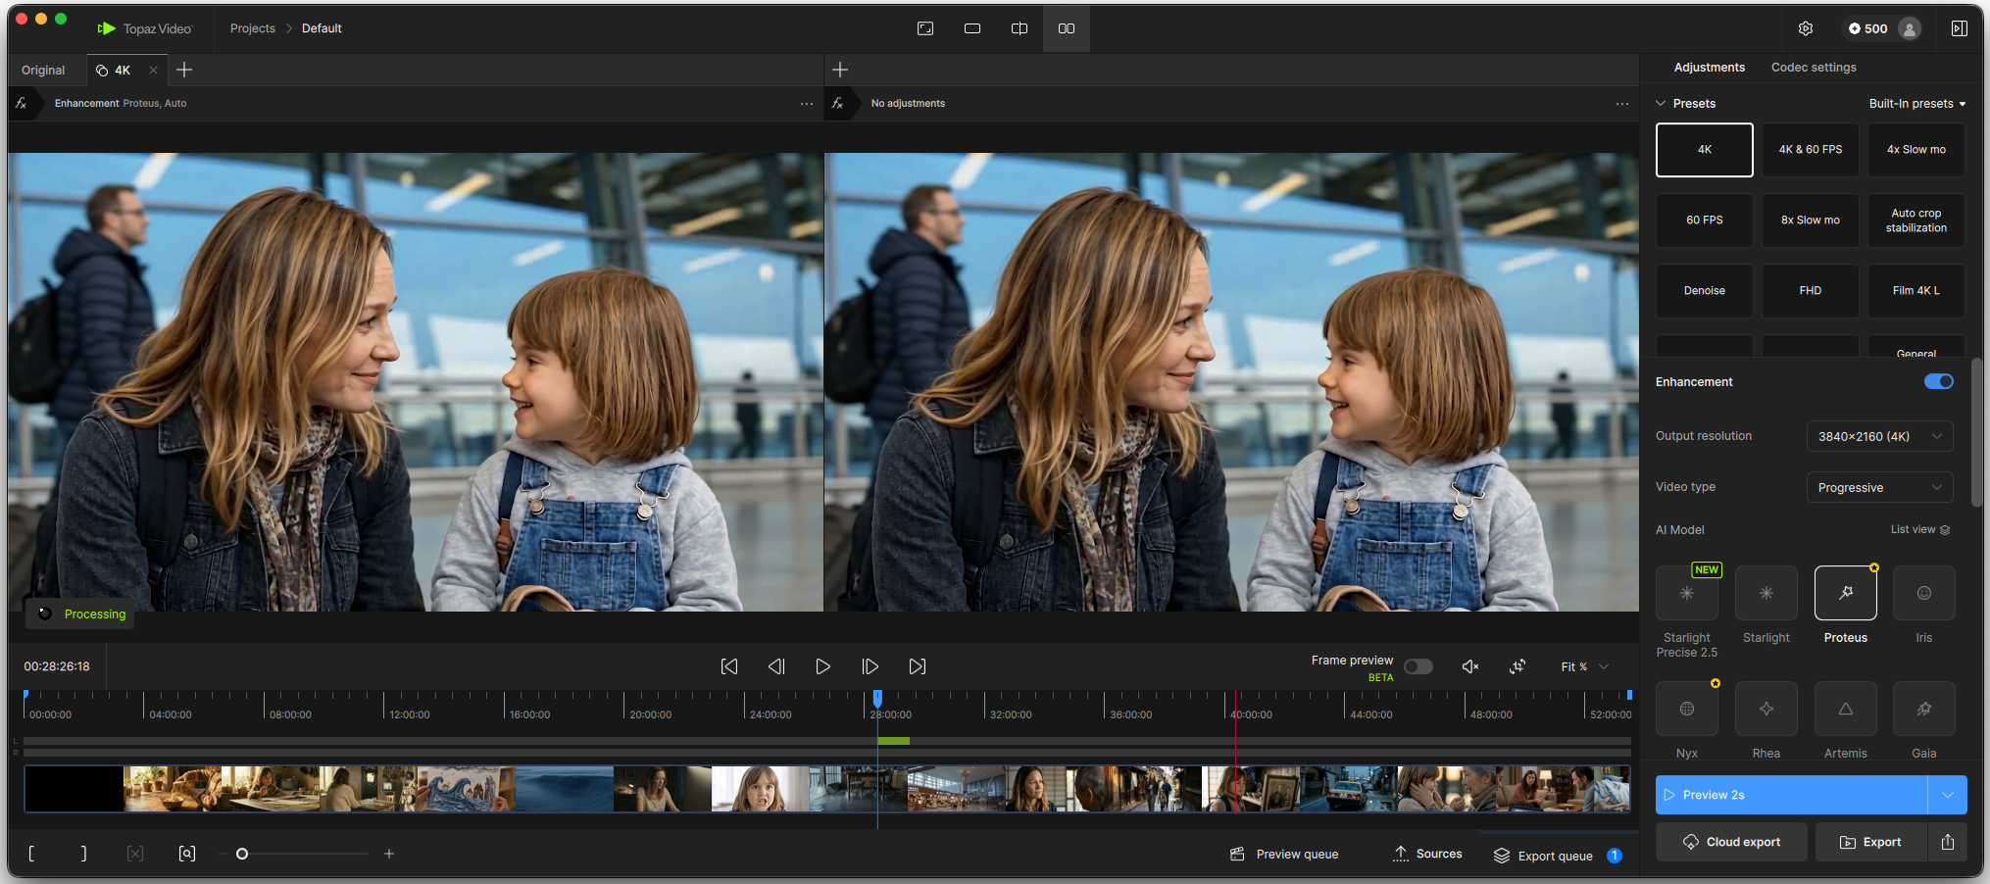Select the side-by-side view layout icon
The width and height of the screenshot is (1990, 884).
click(x=1067, y=28)
